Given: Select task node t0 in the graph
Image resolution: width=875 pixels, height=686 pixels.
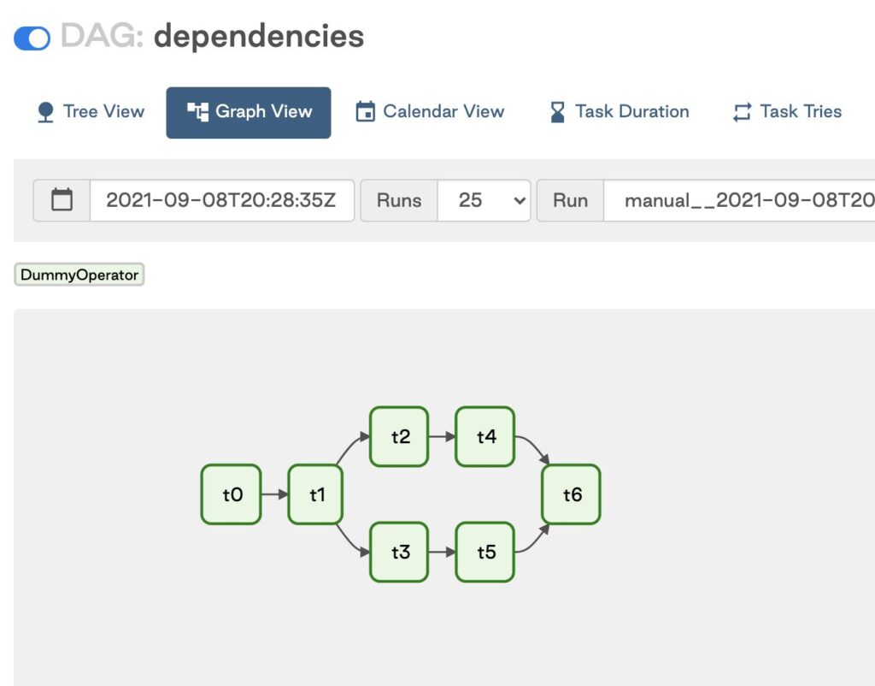Looking at the screenshot, I should (x=231, y=494).
